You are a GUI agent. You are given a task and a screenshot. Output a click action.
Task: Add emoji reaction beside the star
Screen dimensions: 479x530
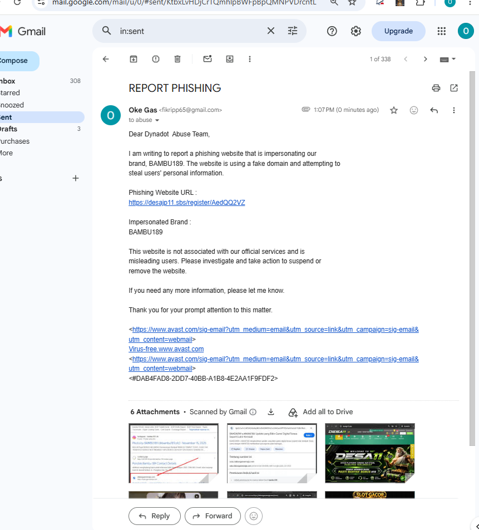pyautogui.click(x=414, y=110)
